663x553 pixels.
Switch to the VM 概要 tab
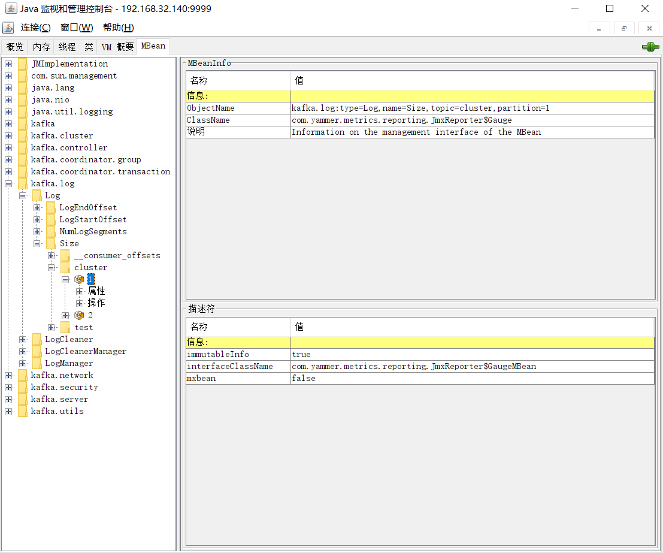[x=117, y=47]
